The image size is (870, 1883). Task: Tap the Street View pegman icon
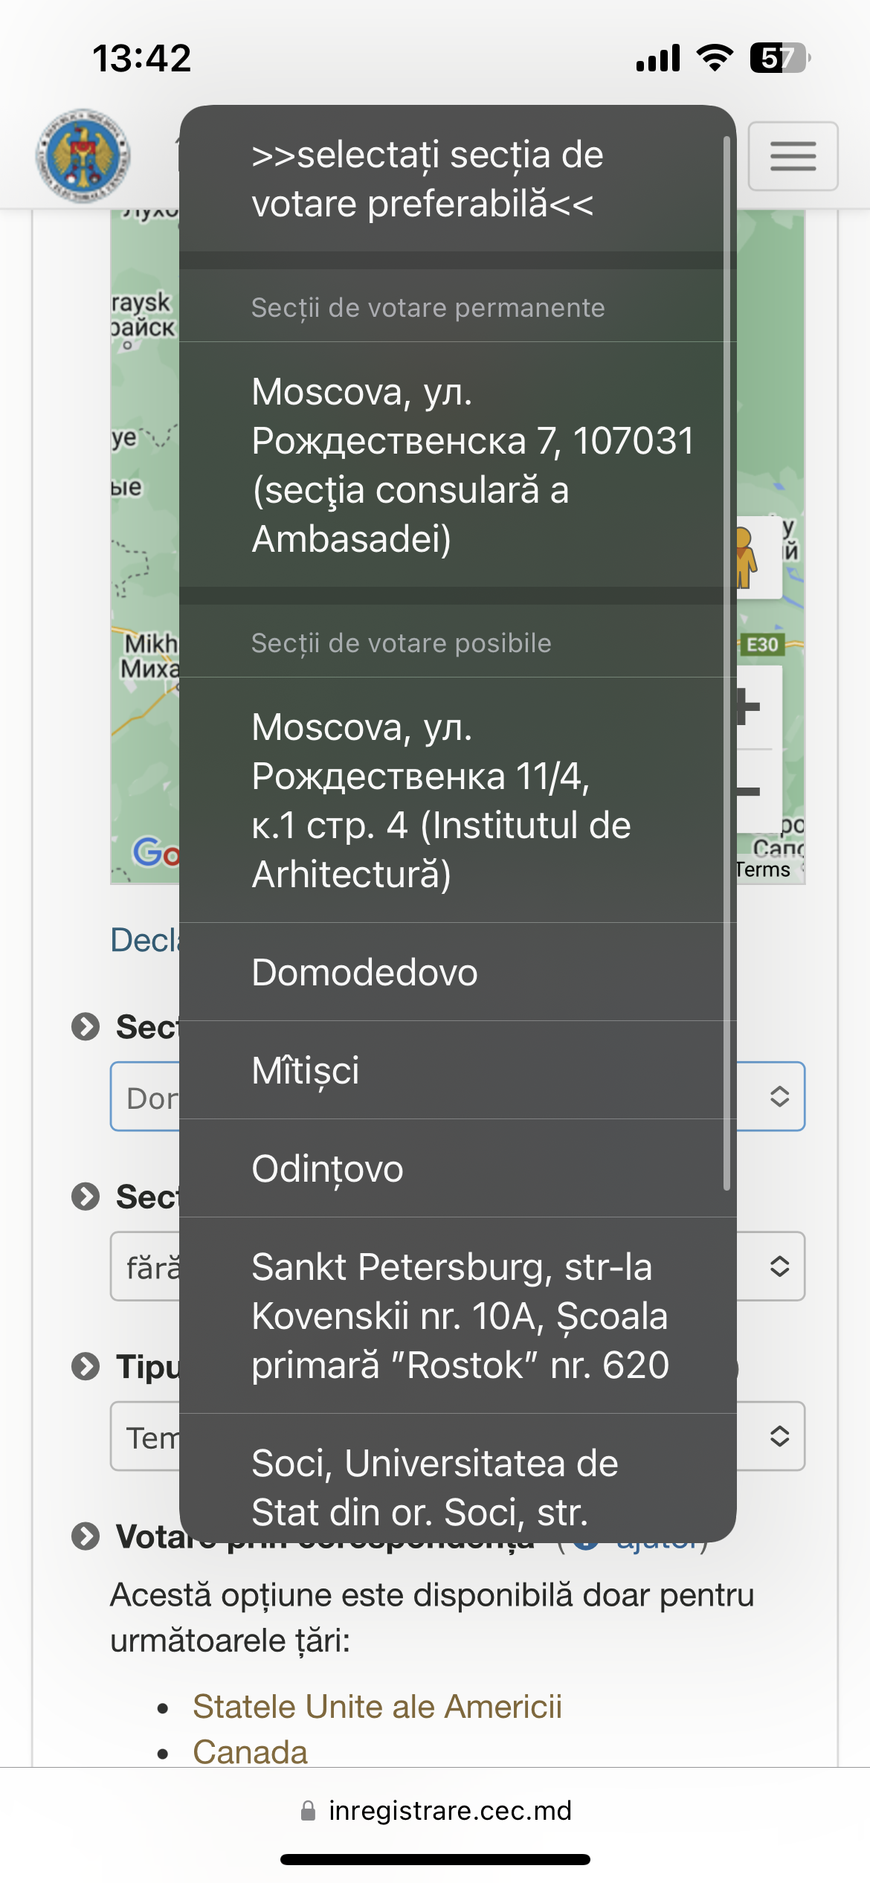(x=747, y=557)
